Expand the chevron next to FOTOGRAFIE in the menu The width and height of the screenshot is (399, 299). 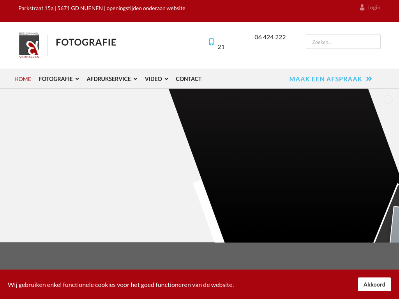click(x=77, y=79)
